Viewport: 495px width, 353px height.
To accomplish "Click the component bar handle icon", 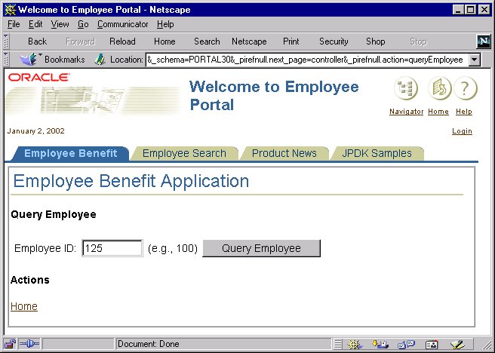I will [338, 344].
